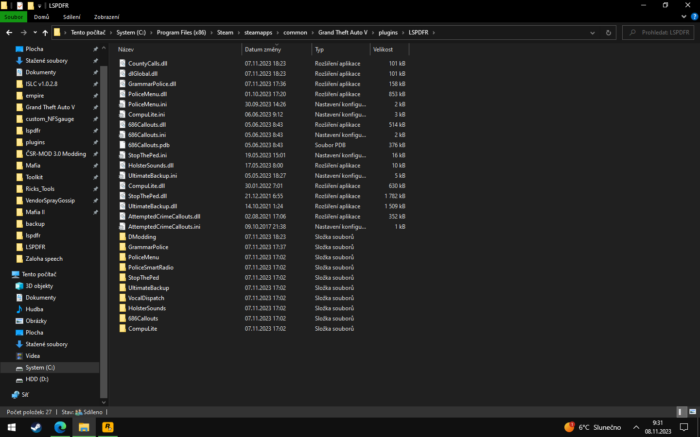The width and height of the screenshot is (700, 437).
Task: Refresh the LSPDFR folder view
Action: tap(608, 33)
